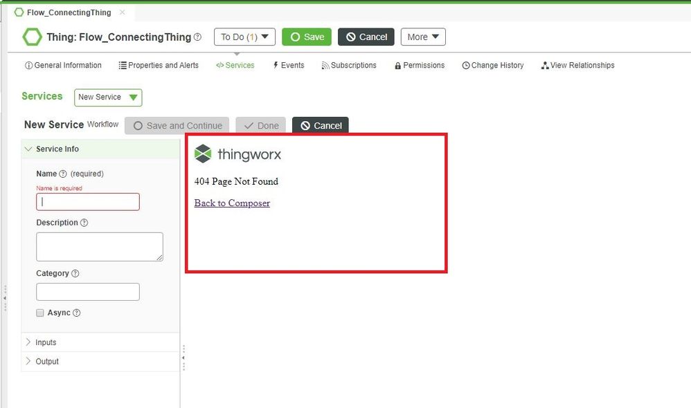This screenshot has width=691, height=408.
Task: Cancel the new service
Action: point(321,125)
